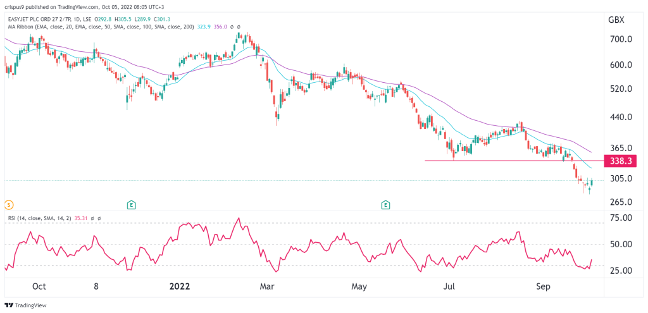Click the 440.0 price axis label
The height and width of the screenshot is (313, 648).
pyautogui.click(x=620, y=117)
